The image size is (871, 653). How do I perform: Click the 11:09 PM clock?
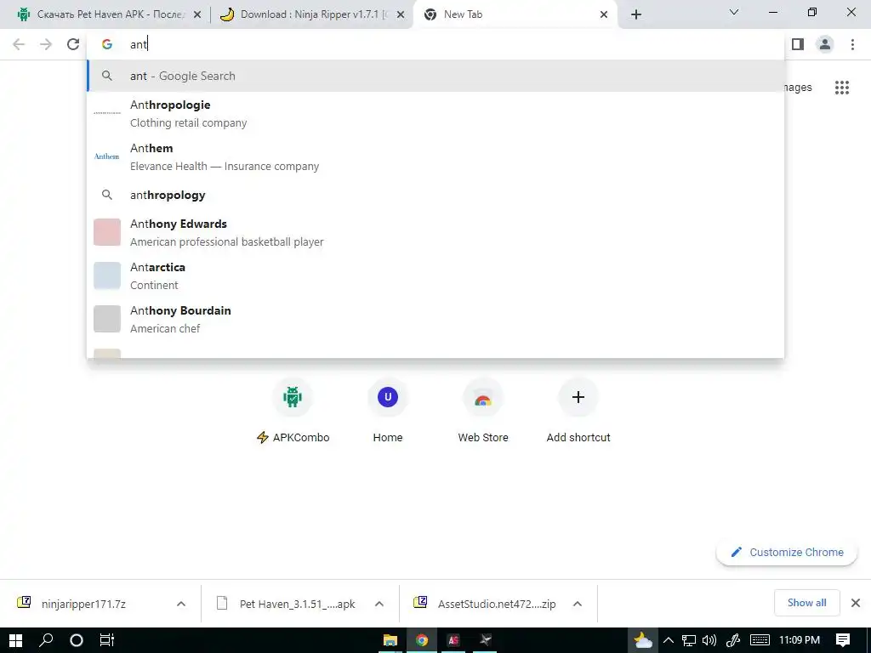800,640
